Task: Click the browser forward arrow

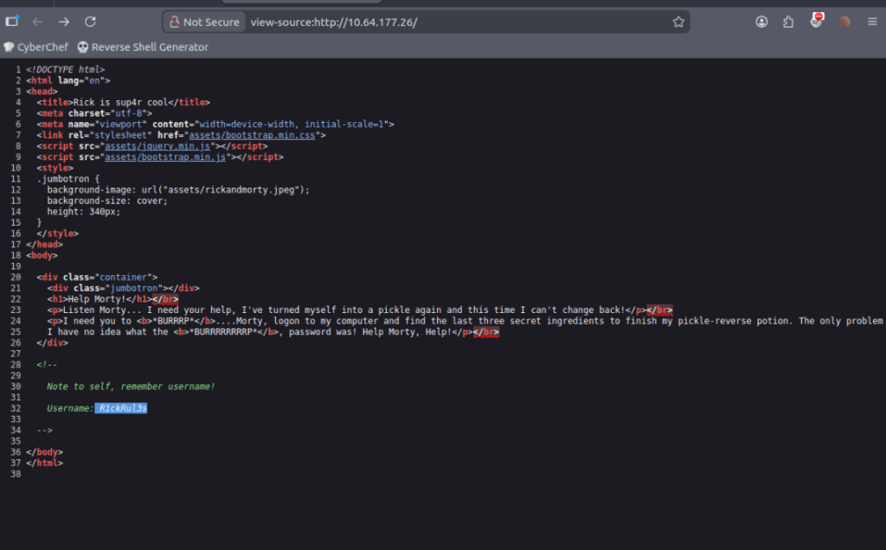Action: (x=64, y=22)
